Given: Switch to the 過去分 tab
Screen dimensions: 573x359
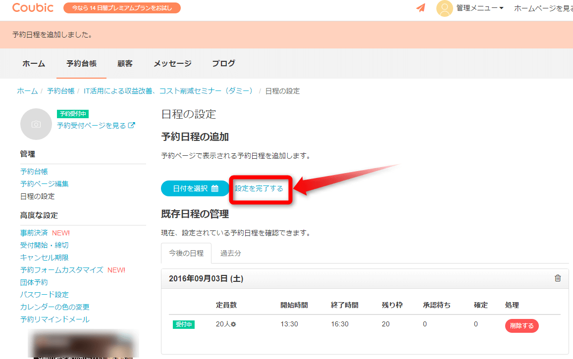Looking at the screenshot, I should [231, 253].
